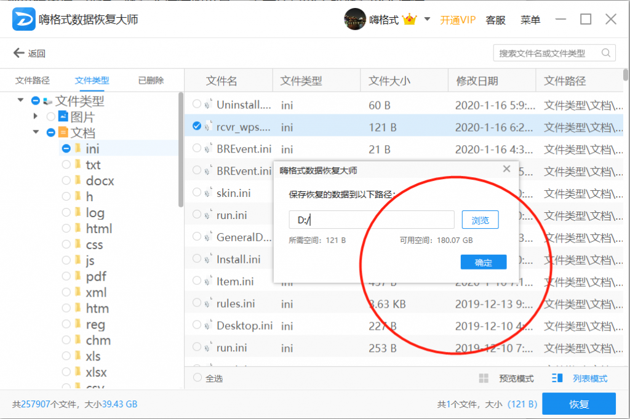630x419 pixels.
Task: Click the list mode icon
Action: tap(557, 378)
